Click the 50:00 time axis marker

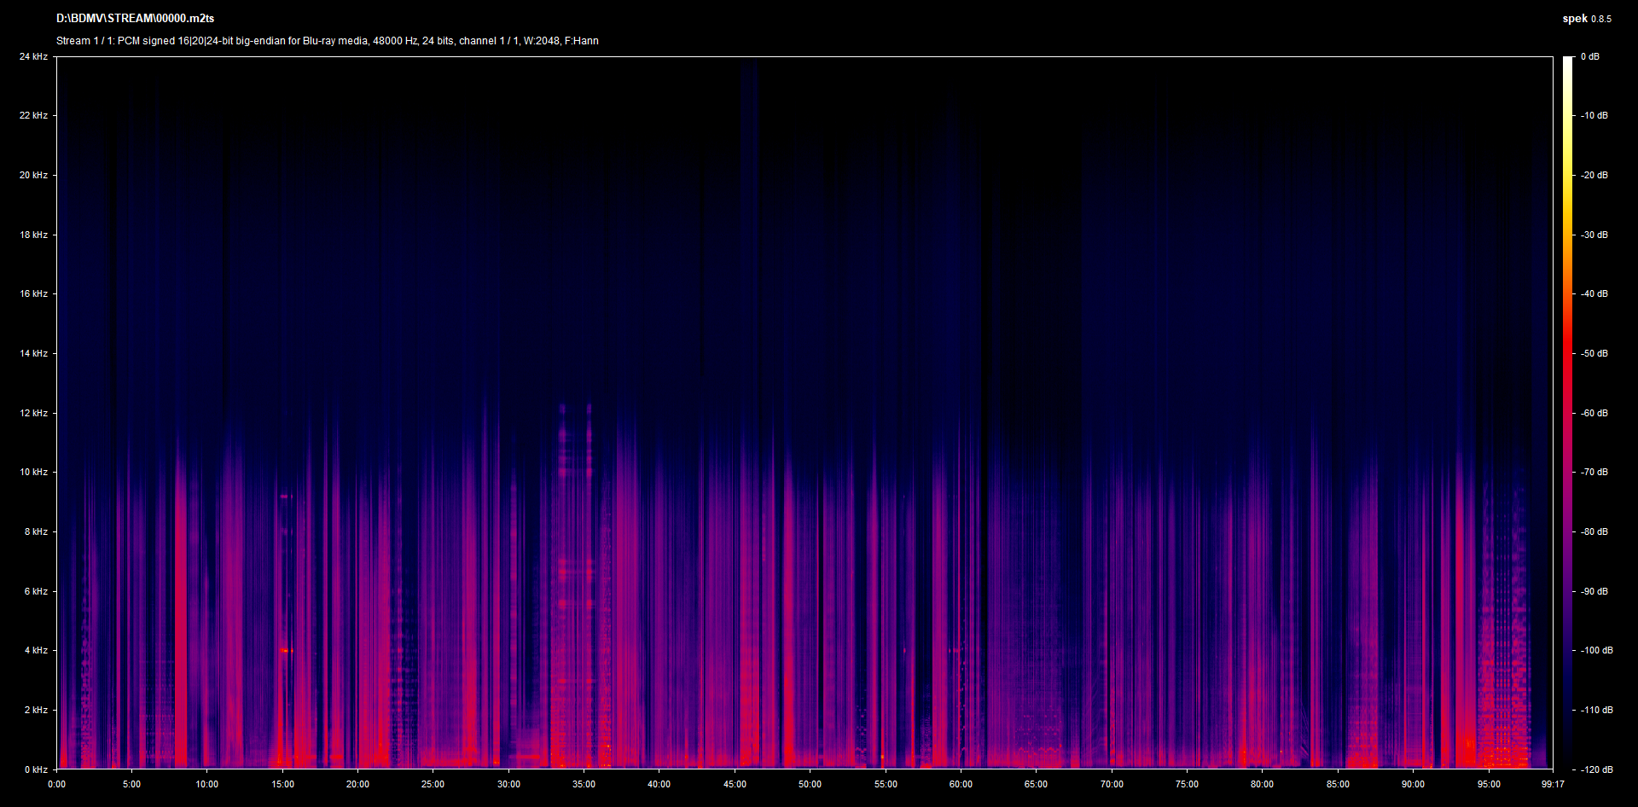(x=810, y=784)
